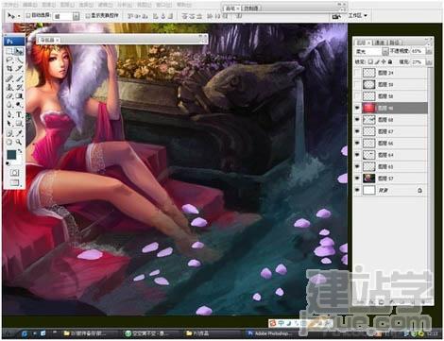Enable Show Transform Controls checkbox
The height and width of the screenshot is (341, 444).
point(88,15)
